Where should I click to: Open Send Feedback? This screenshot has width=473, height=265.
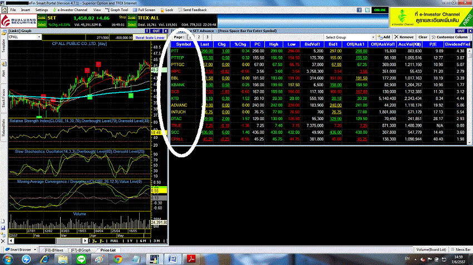[192, 10]
